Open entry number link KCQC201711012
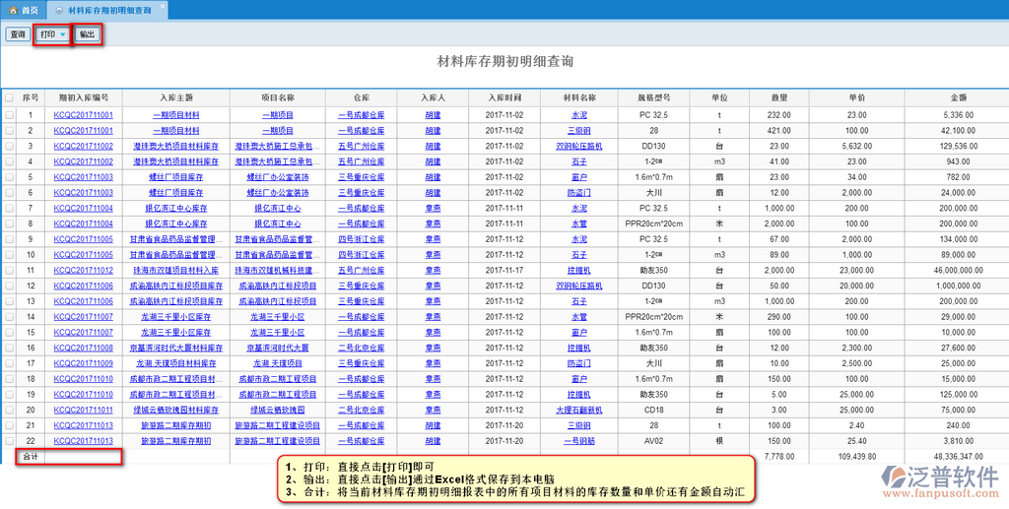This screenshot has height=509, width=1009. tap(84, 270)
